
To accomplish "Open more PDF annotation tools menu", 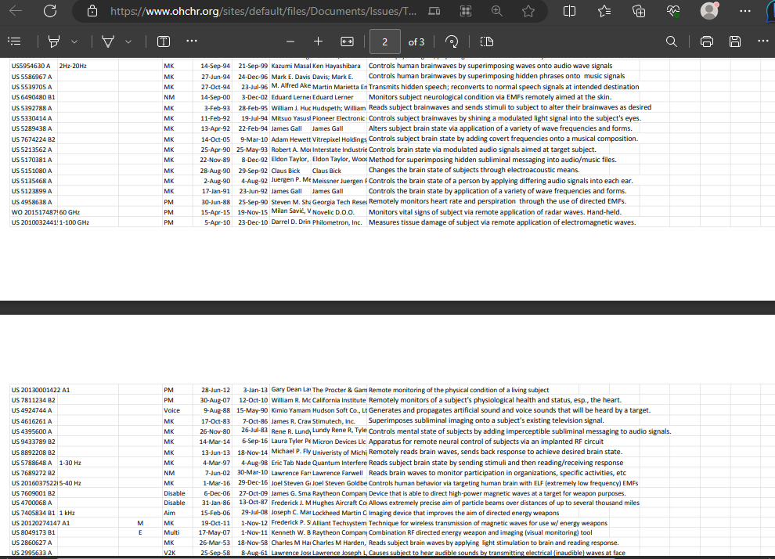I will [192, 41].
